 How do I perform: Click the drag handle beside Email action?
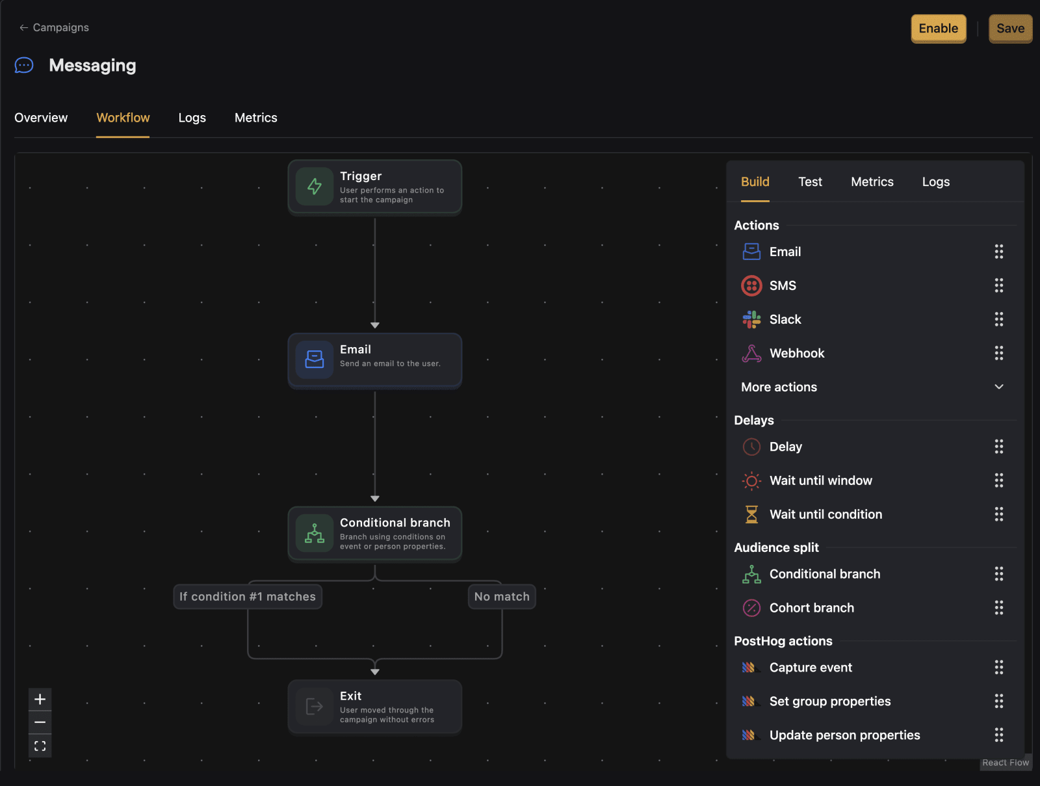[x=999, y=252]
